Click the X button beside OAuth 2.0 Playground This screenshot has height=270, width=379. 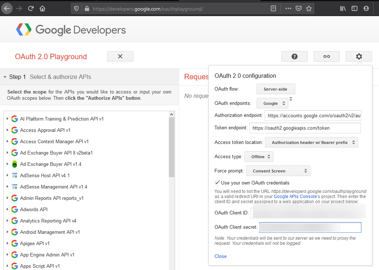[x=120, y=56]
